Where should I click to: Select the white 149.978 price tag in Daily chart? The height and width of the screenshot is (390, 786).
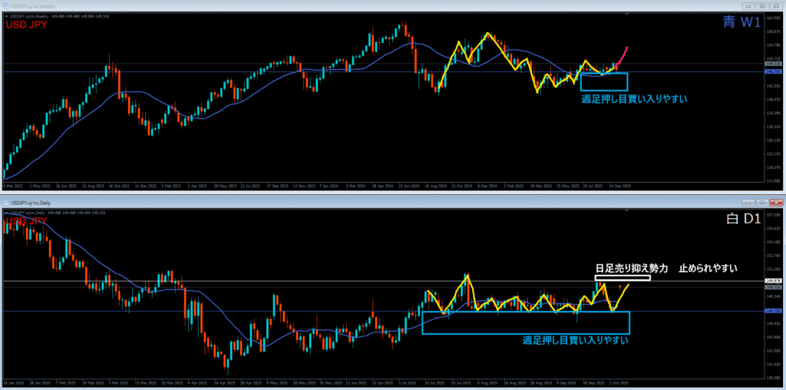(x=774, y=281)
